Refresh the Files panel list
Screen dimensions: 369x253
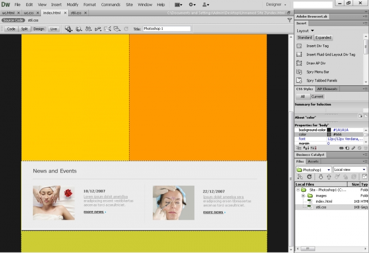[x=310, y=177]
